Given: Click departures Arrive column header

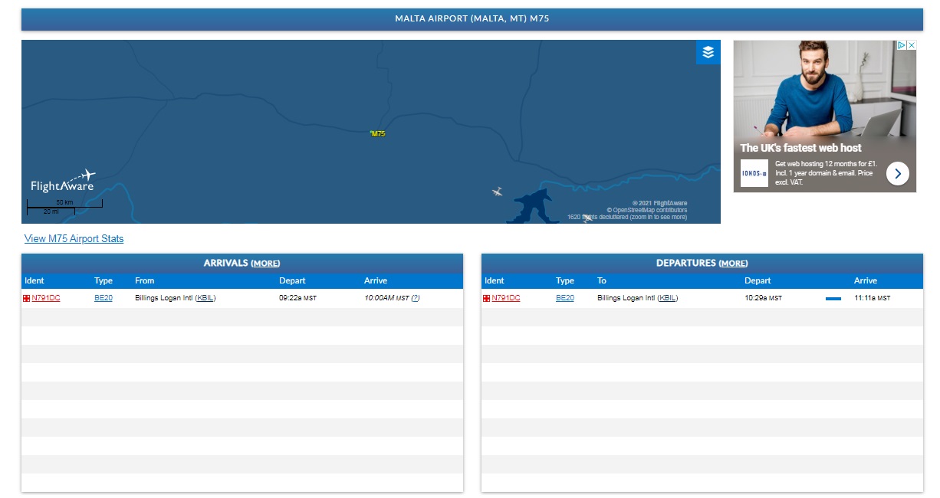Looking at the screenshot, I should point(866,280).
